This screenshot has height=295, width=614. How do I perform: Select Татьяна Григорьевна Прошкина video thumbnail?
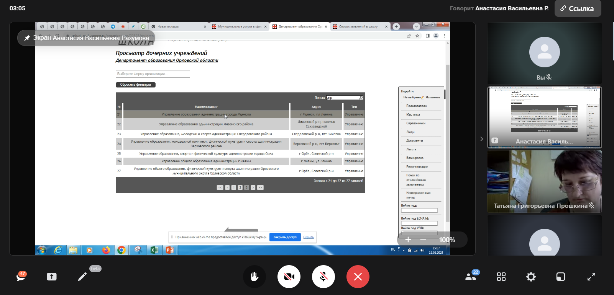544,181
